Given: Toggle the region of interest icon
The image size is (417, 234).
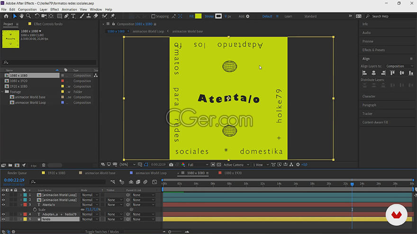Looking at the screenshot, I should 213,165.
